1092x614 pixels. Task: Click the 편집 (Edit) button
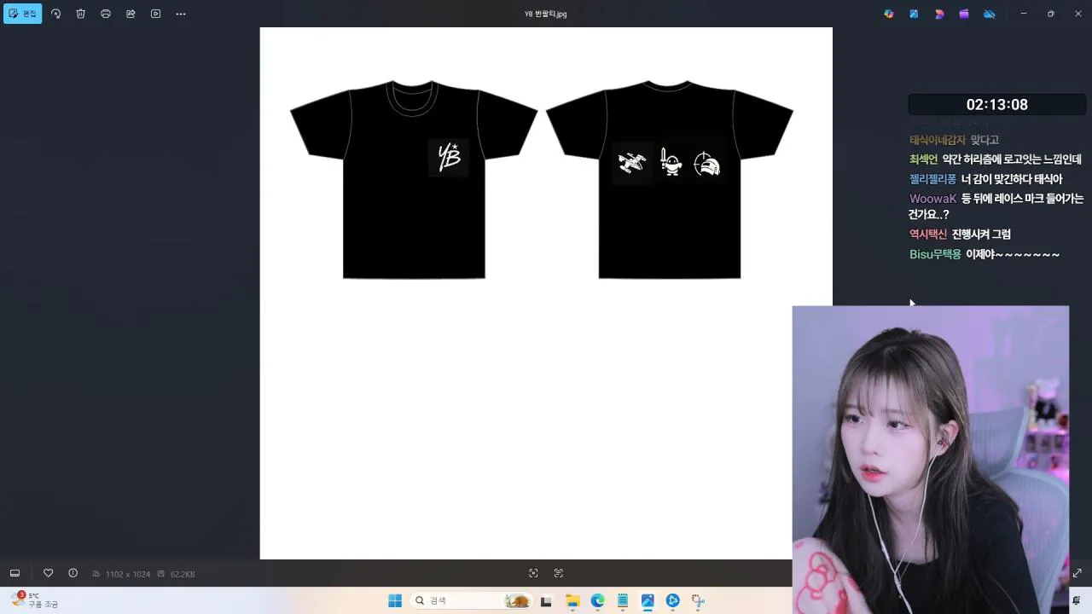click(23, 14)
